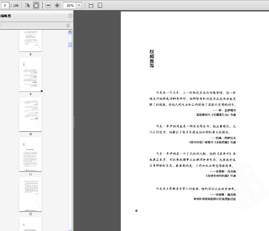Click the vertical heading 权威推荐 on the page
269x231 pixels.
coord(152,59)
